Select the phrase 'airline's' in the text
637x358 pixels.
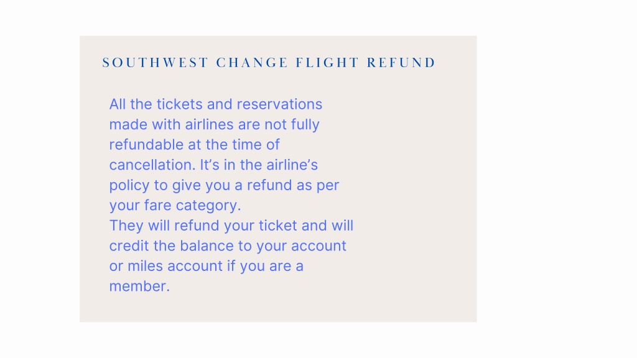tap(292, 165)
